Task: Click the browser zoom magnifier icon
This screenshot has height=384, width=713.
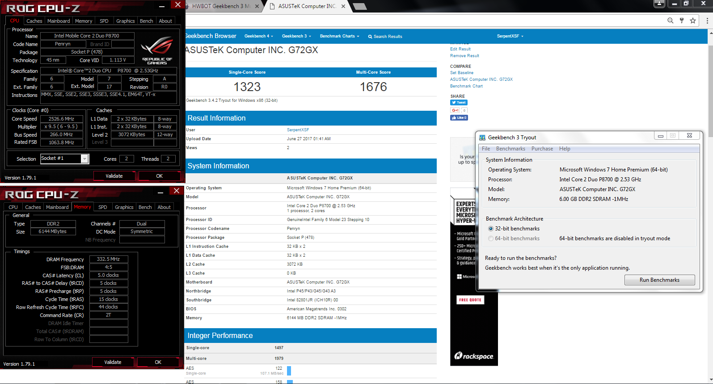Action: (670, 21)
